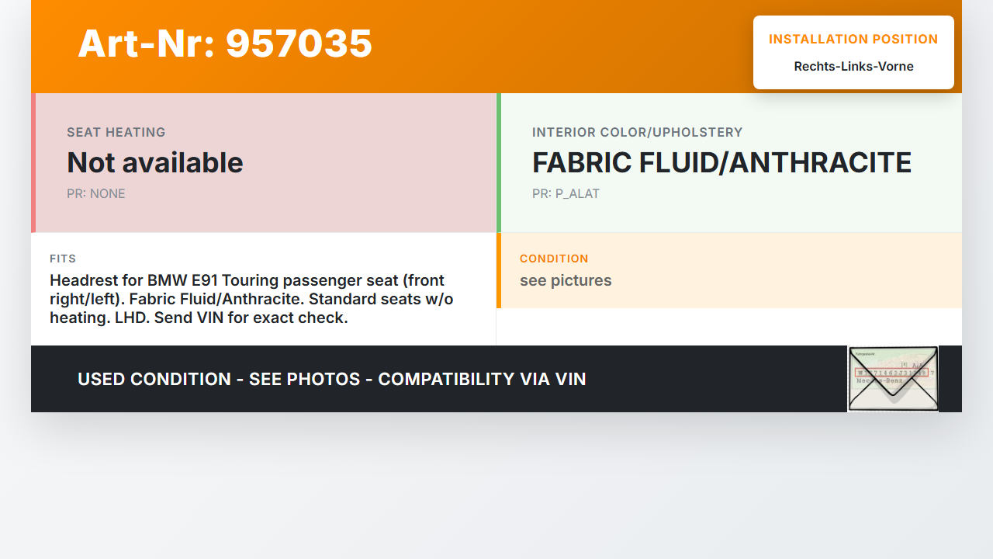Select the Rechts-Links-Vorne position text

click(853, 66)
